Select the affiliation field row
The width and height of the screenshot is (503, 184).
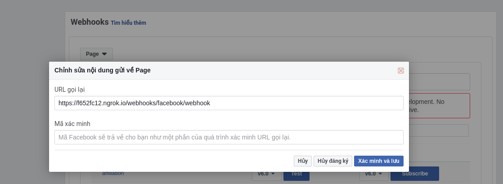[113, 174]
